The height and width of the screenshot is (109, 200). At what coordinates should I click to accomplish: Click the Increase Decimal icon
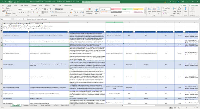click(81, 12)
